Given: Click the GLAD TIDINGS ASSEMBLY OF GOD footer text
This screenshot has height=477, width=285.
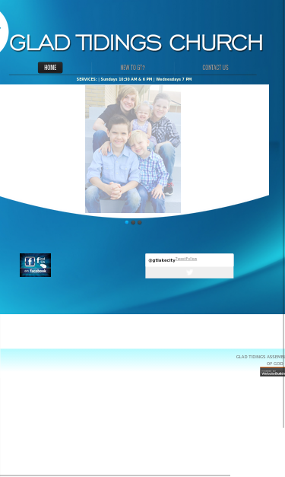Looking at the screenshot, I should click(261, 360).
